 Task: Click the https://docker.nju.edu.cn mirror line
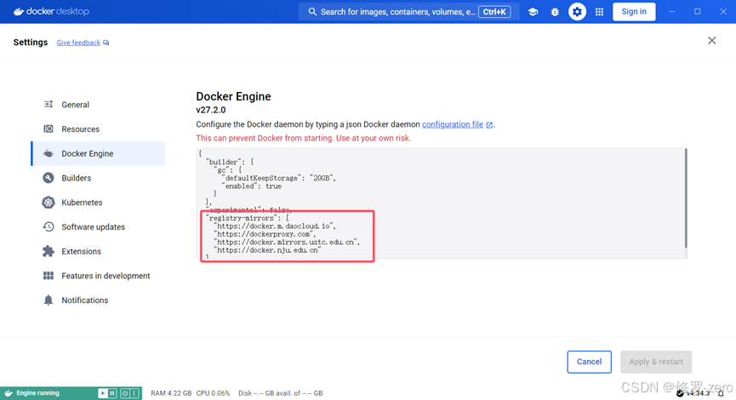[x=267, y=250]
